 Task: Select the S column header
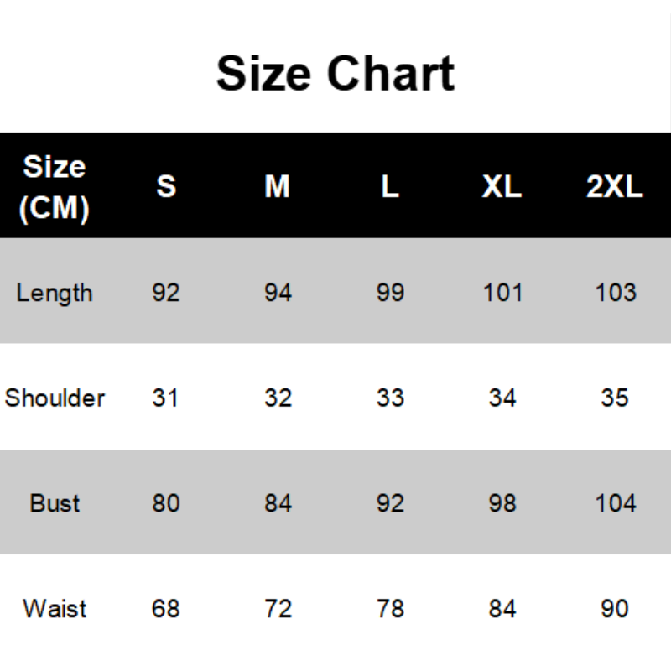coord(166,187)
